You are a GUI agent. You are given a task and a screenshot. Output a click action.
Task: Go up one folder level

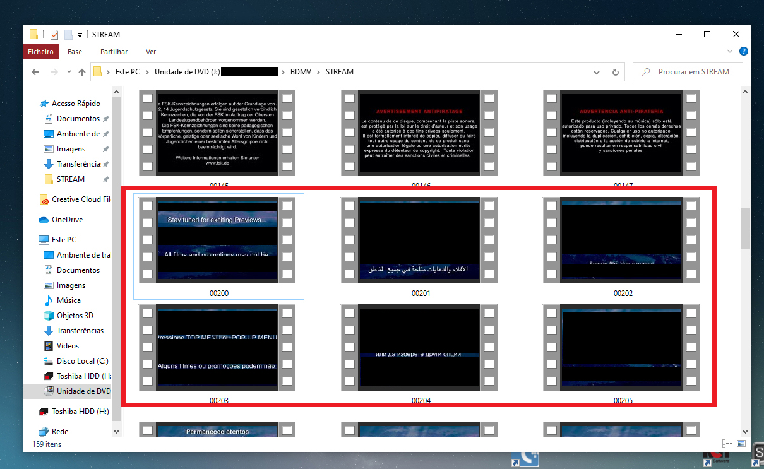point(82,72)
